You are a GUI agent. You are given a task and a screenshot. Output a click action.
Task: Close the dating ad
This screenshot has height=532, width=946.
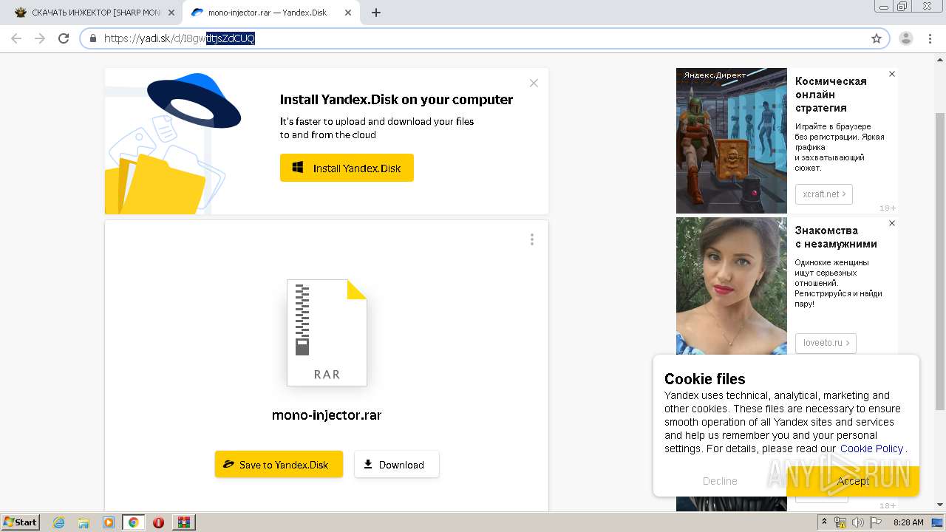coord(892,223)
